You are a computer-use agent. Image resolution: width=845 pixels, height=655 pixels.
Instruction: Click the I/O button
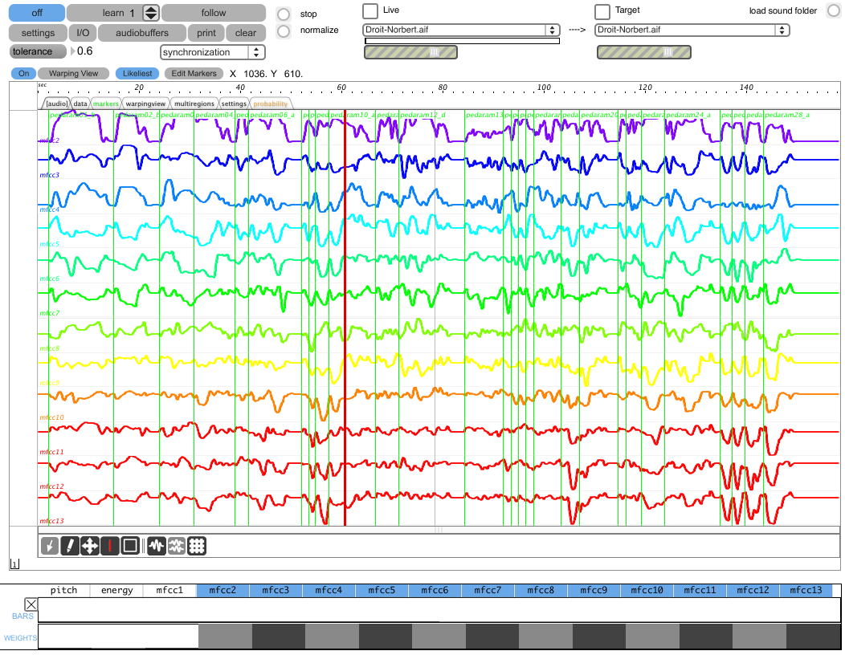tap(83, 33)
